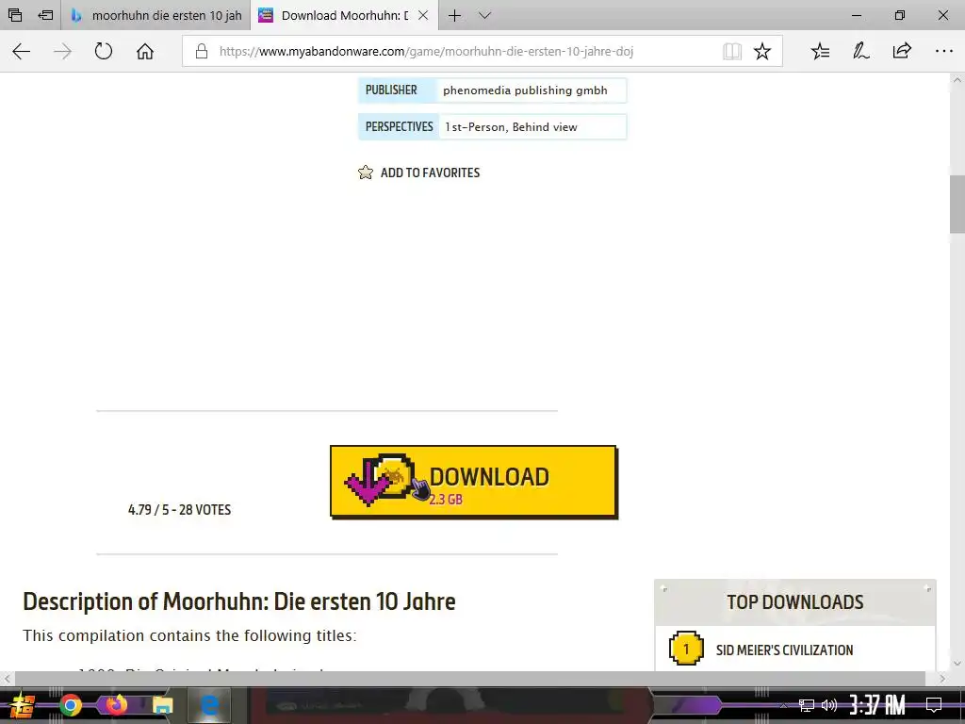Screen dimensions: 965x724
Task: Click the number 1 rank badge
Action: tap(686, 649)
